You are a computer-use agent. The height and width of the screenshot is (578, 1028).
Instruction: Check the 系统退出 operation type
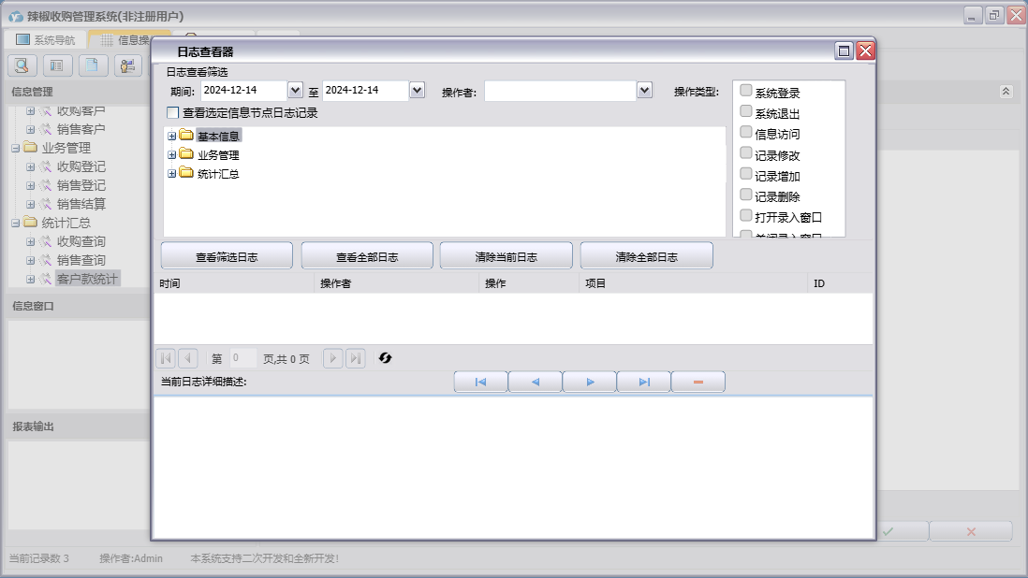click(x=745, y=111)
